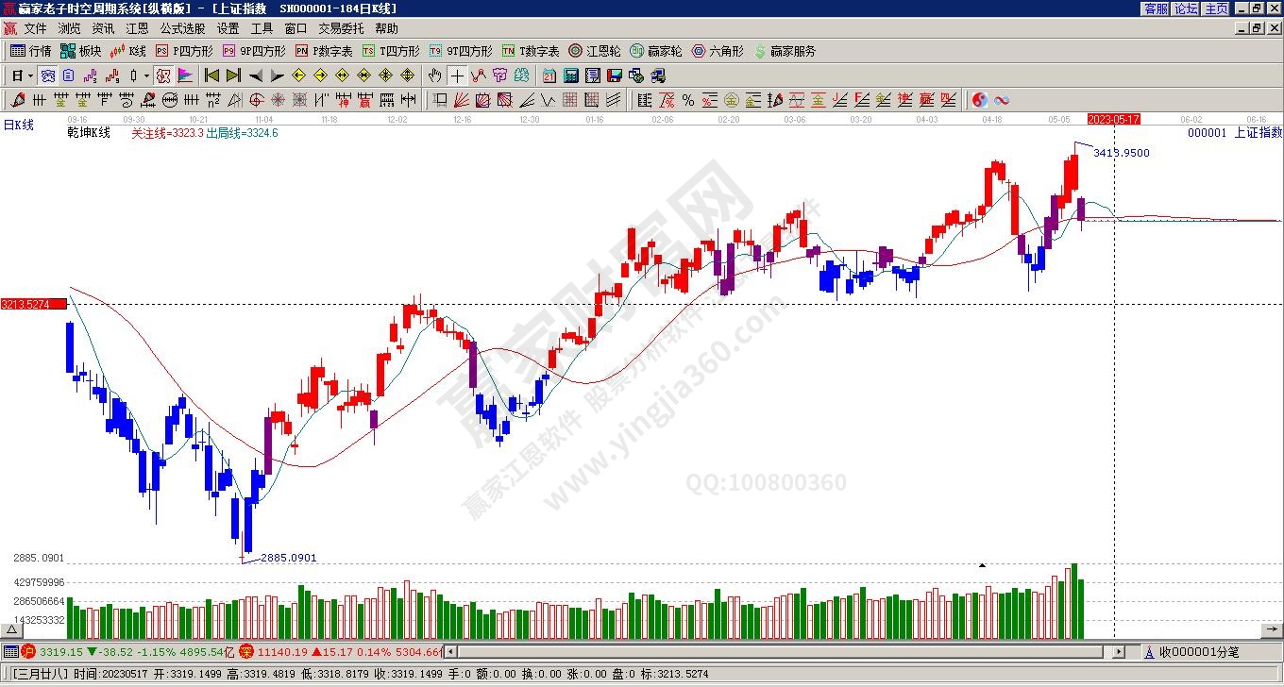Open the 行情 market quotes view
This screenshot has width=1284, height=687.
tap(30, 51)
